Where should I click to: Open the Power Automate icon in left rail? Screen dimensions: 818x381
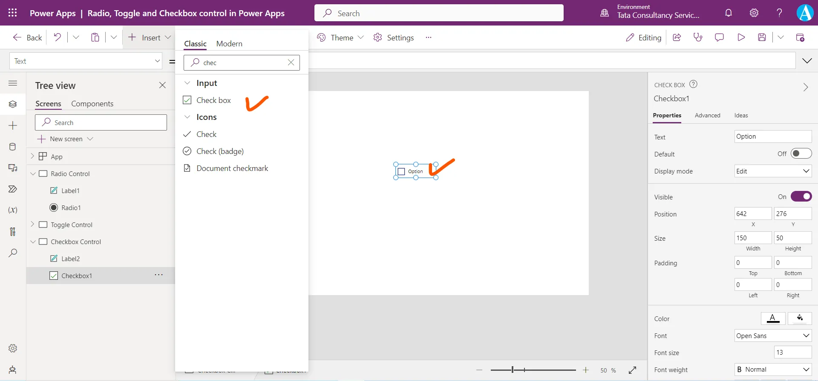pyautogui.click(x=13, y=189)
